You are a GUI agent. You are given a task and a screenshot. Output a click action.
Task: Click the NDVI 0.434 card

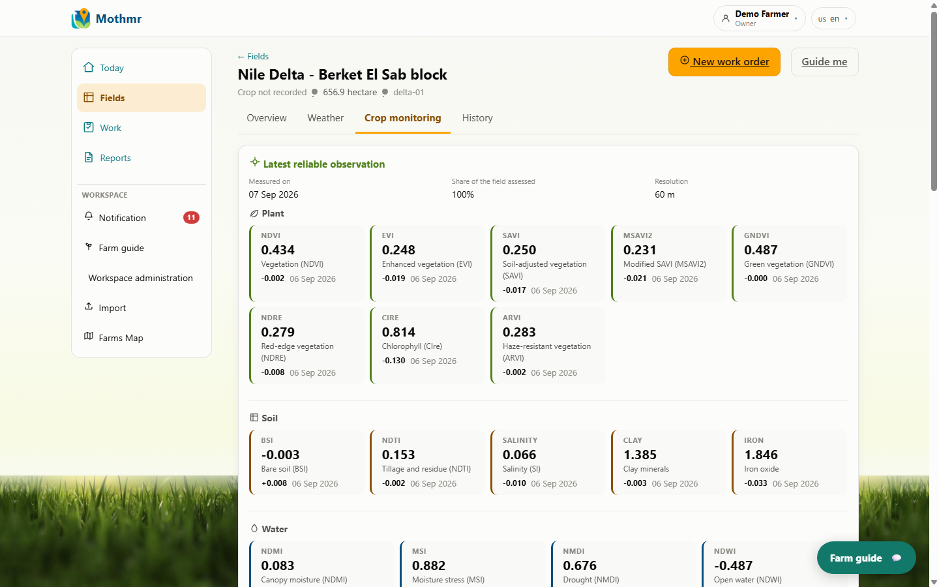coord(306,263)
